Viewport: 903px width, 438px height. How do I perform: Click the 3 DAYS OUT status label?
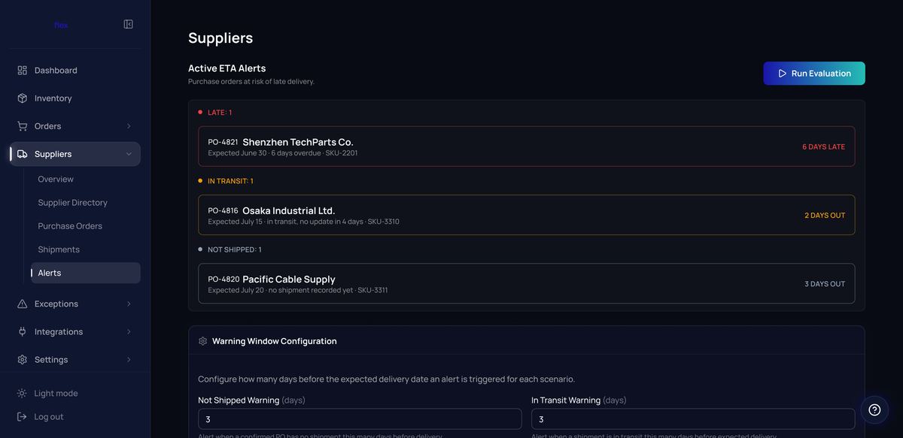point(825,284)
